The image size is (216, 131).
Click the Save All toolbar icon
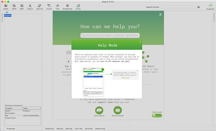click(x=39, y=7)
